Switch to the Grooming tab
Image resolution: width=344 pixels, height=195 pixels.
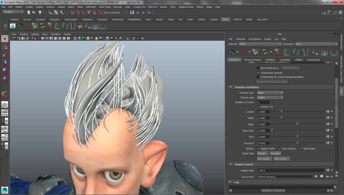(x=285, y=60)
